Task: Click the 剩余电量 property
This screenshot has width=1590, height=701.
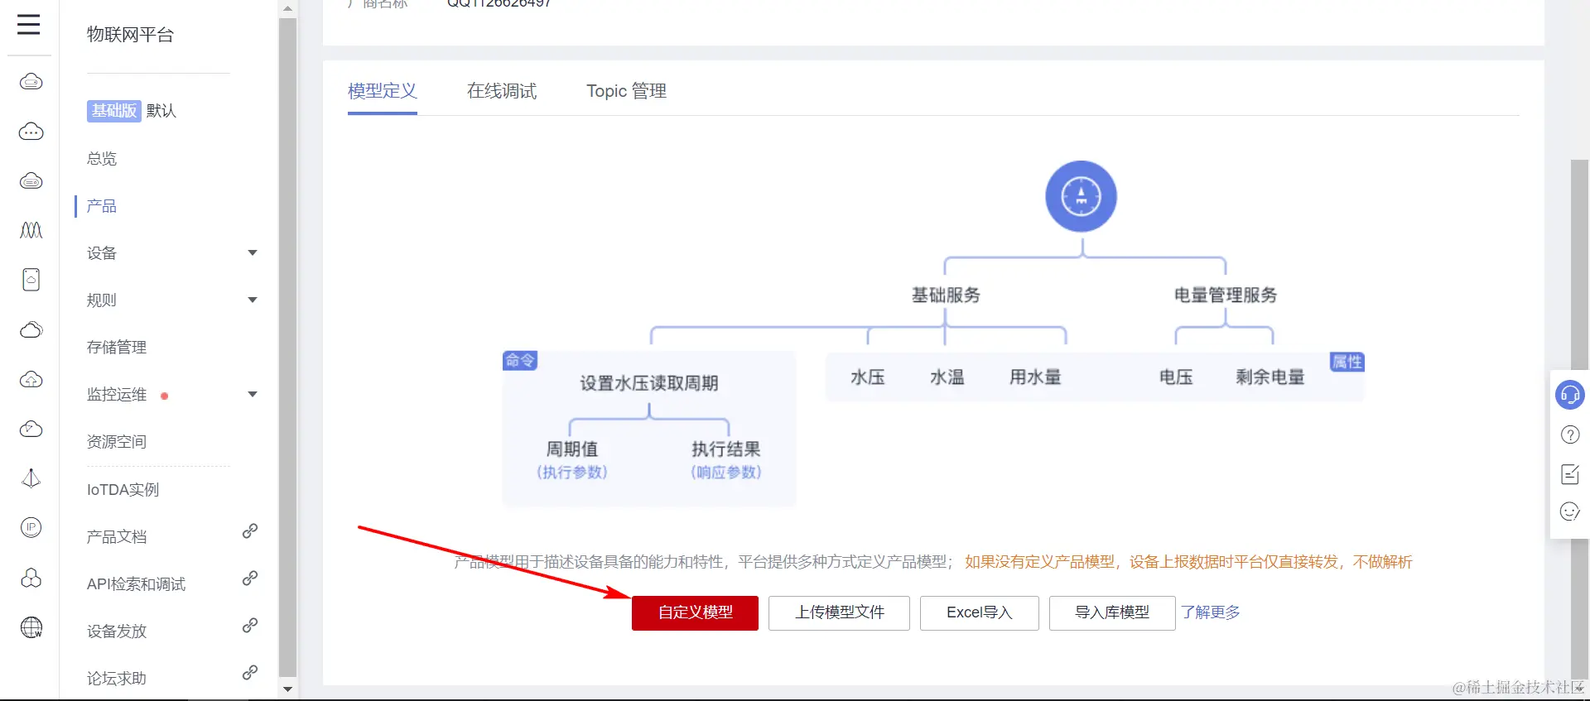Action: [1270, 377]
